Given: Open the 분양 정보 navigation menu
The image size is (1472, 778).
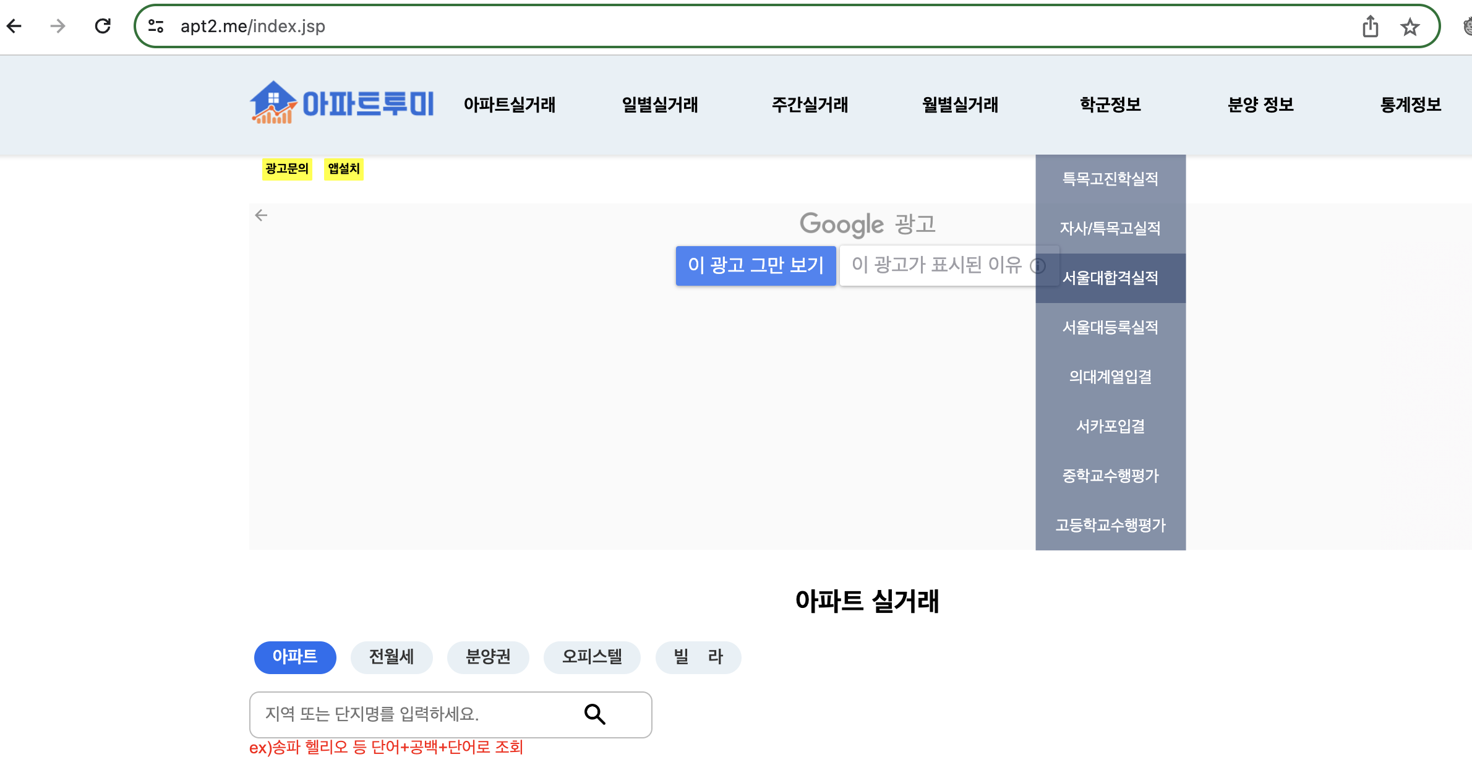Looking at the screenshot, I should click(x=1260, y=105).
